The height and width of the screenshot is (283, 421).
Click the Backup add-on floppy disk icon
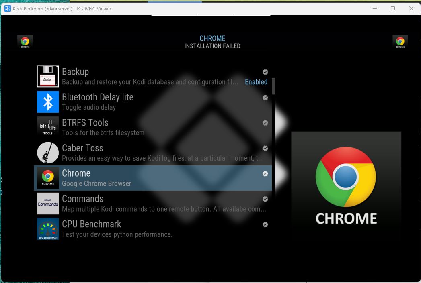pos(48,76)
